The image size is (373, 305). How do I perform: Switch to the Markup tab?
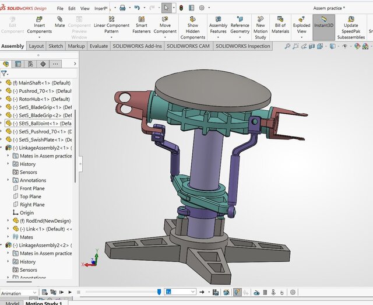coord(76,46)
